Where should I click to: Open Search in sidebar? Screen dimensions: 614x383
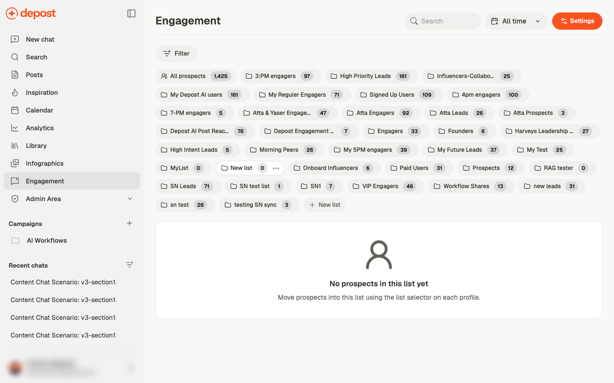pyautogui.click(x=72, y=57)
